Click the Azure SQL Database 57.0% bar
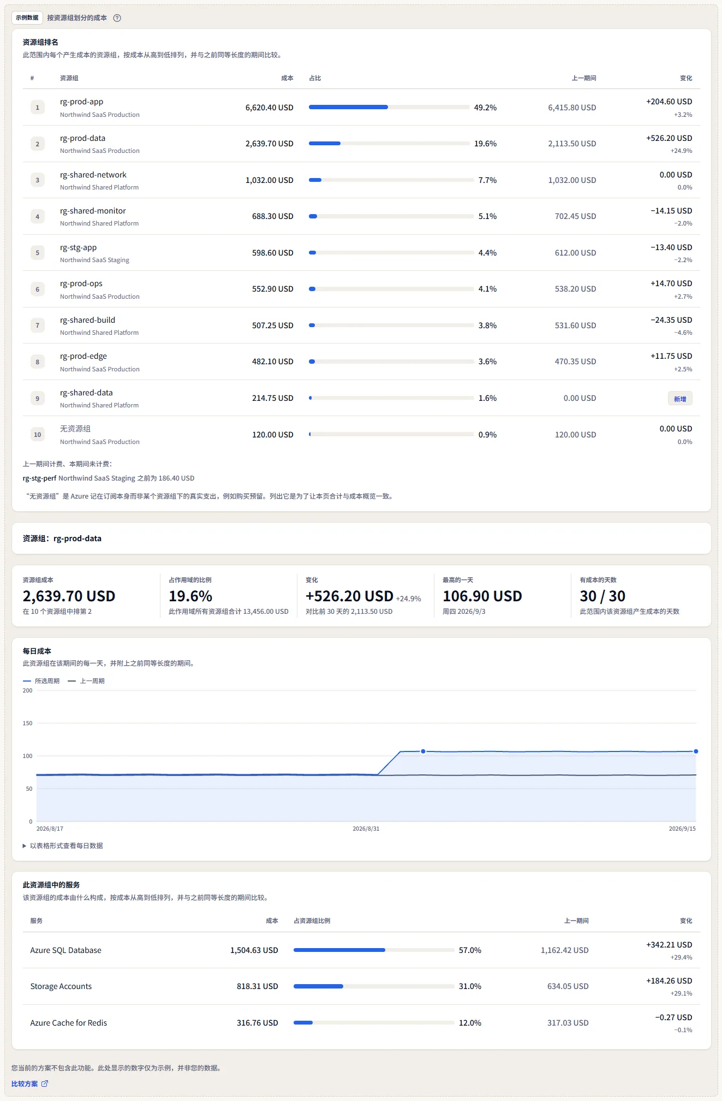The image size is (722, 1101). click(x=374, y=950)
